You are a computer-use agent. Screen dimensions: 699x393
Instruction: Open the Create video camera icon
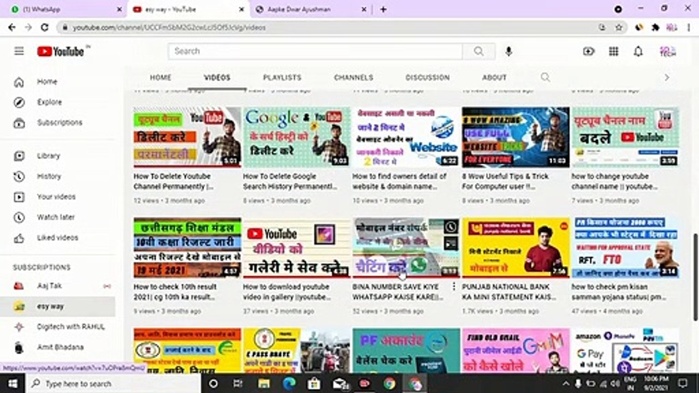(x=589, y=51)
